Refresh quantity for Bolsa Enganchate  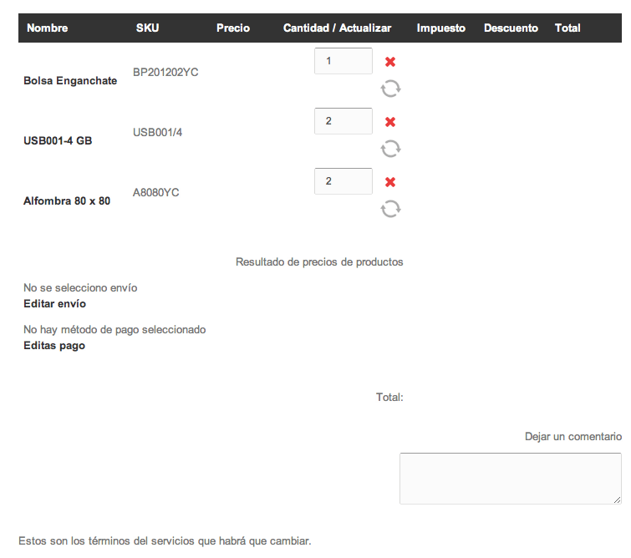pos(391,89)
